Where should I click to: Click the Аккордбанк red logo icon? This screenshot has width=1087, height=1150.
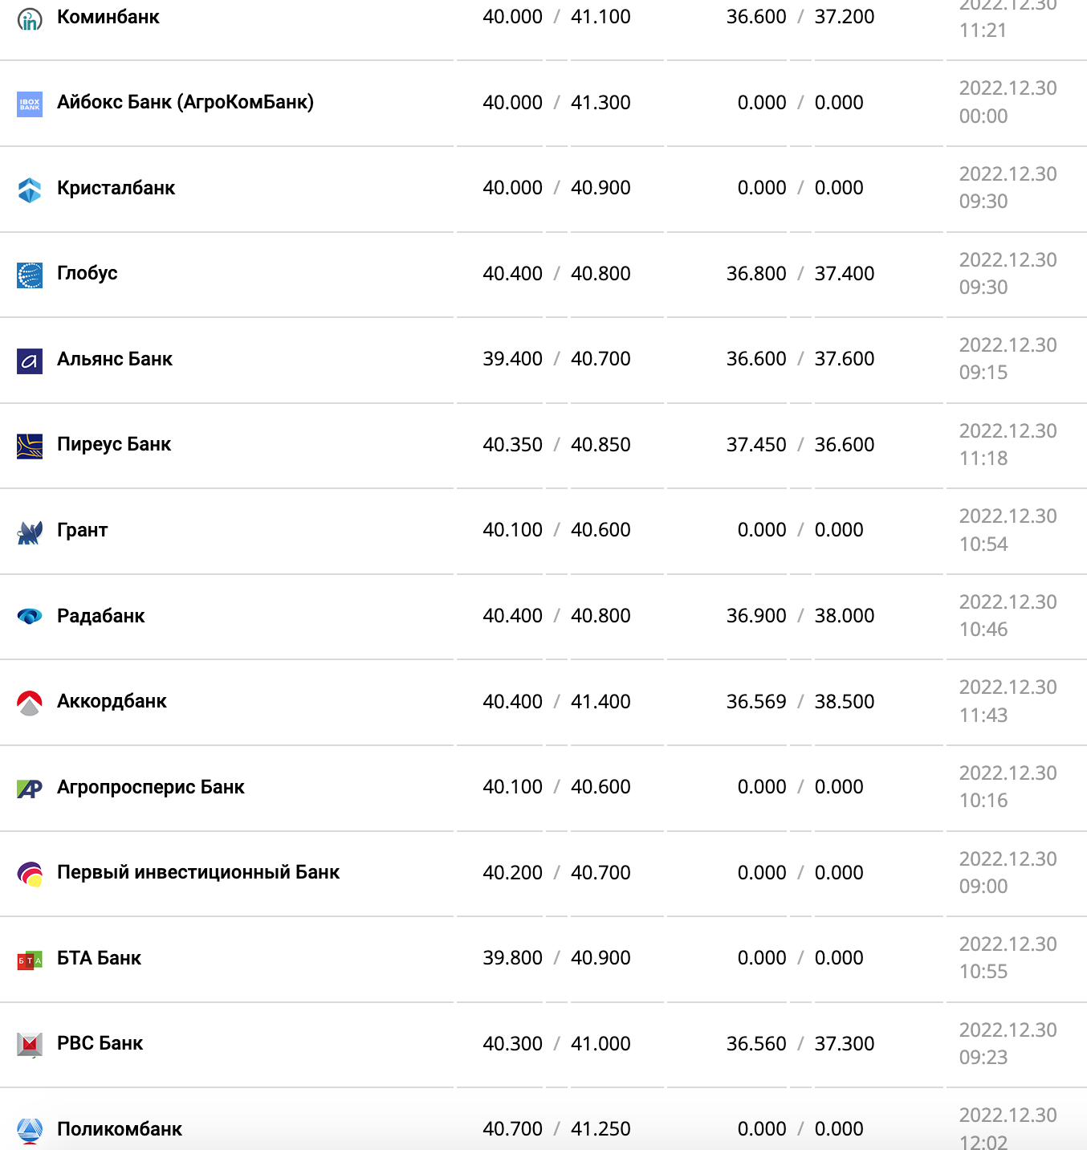tap(30, 703)
